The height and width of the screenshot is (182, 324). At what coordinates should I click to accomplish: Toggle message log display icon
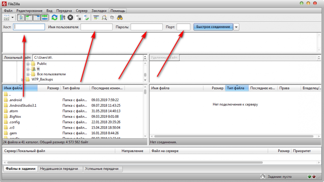pyautogui.click(x=21, y=17)
